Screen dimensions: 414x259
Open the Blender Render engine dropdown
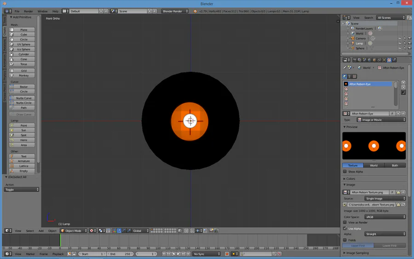(175, 11)
